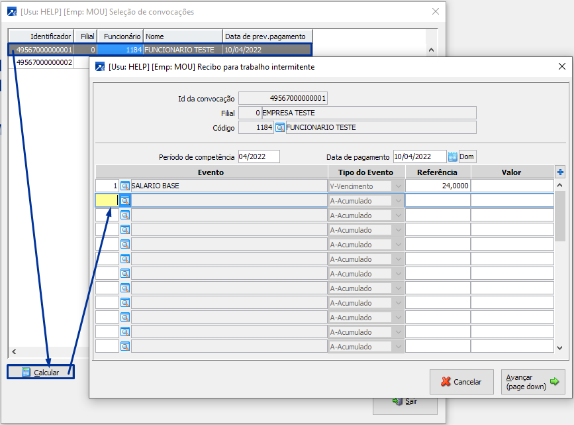The width and height of the screenshot is (574, 425).
Task: Click the Id da convocação field
Action: [x=283, y=98]
